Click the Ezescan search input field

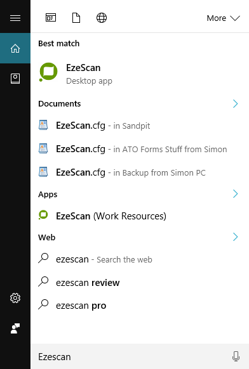click(x=132, y=356)
